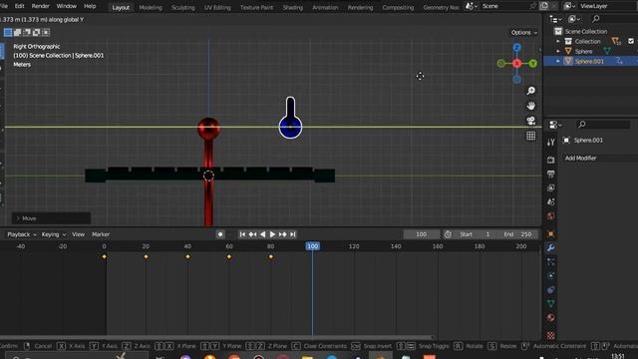Open the Playback dropdown in timeline
638x359 pixels.
[x=22, y=234]
